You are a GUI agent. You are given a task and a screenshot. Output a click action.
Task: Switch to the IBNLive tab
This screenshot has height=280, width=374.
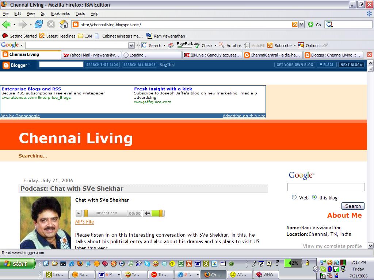point(212,55)
